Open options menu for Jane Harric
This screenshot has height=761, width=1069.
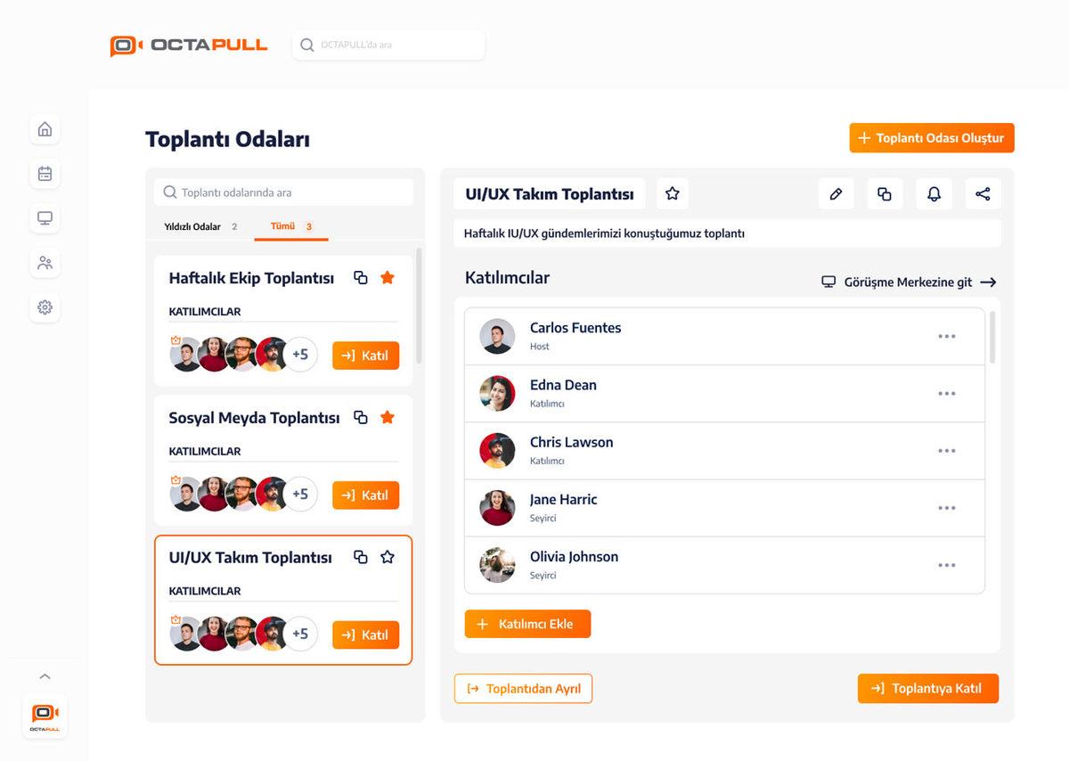tap(947, 508)
